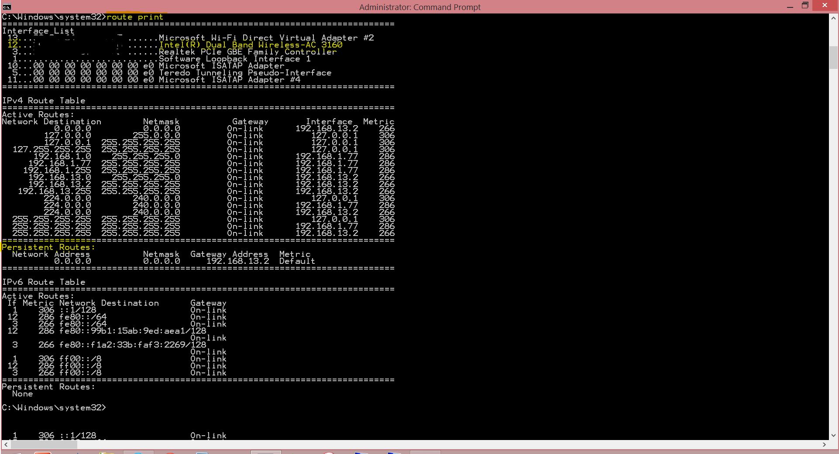839x454 pixels.
Task: Click the highlighted 'Persistent Routes:' heading
Action: point(48,247)
